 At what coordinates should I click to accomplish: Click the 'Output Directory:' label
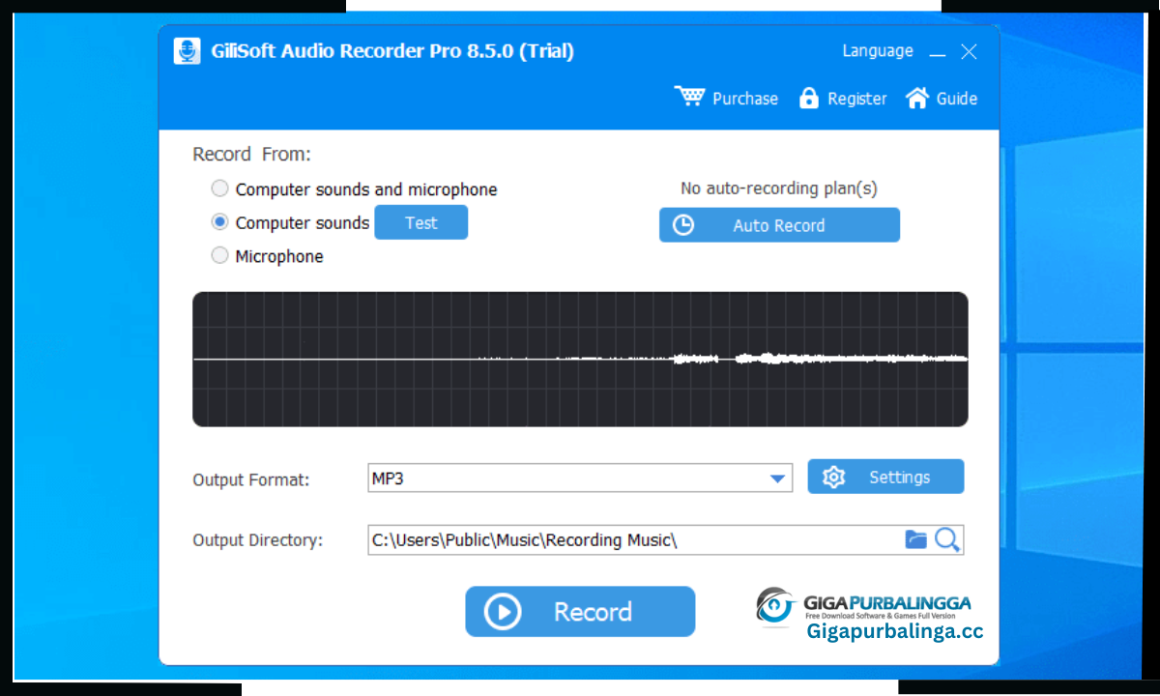pos(258,540)
